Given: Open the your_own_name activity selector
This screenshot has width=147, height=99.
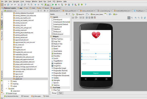Looking at the screenshot, I should pyautogui.click(x=97, y=14).
